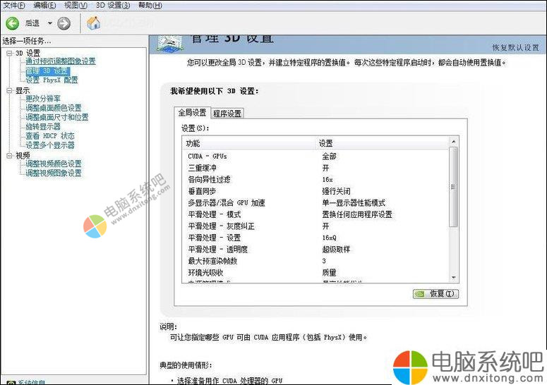Open the 3D 设置(3) menu
This screenshot has height=385, width=547.
[113, 5]
